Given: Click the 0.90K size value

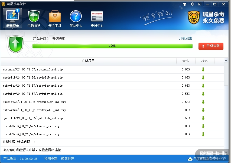Looking at the screenshot, I should [186, 110].
